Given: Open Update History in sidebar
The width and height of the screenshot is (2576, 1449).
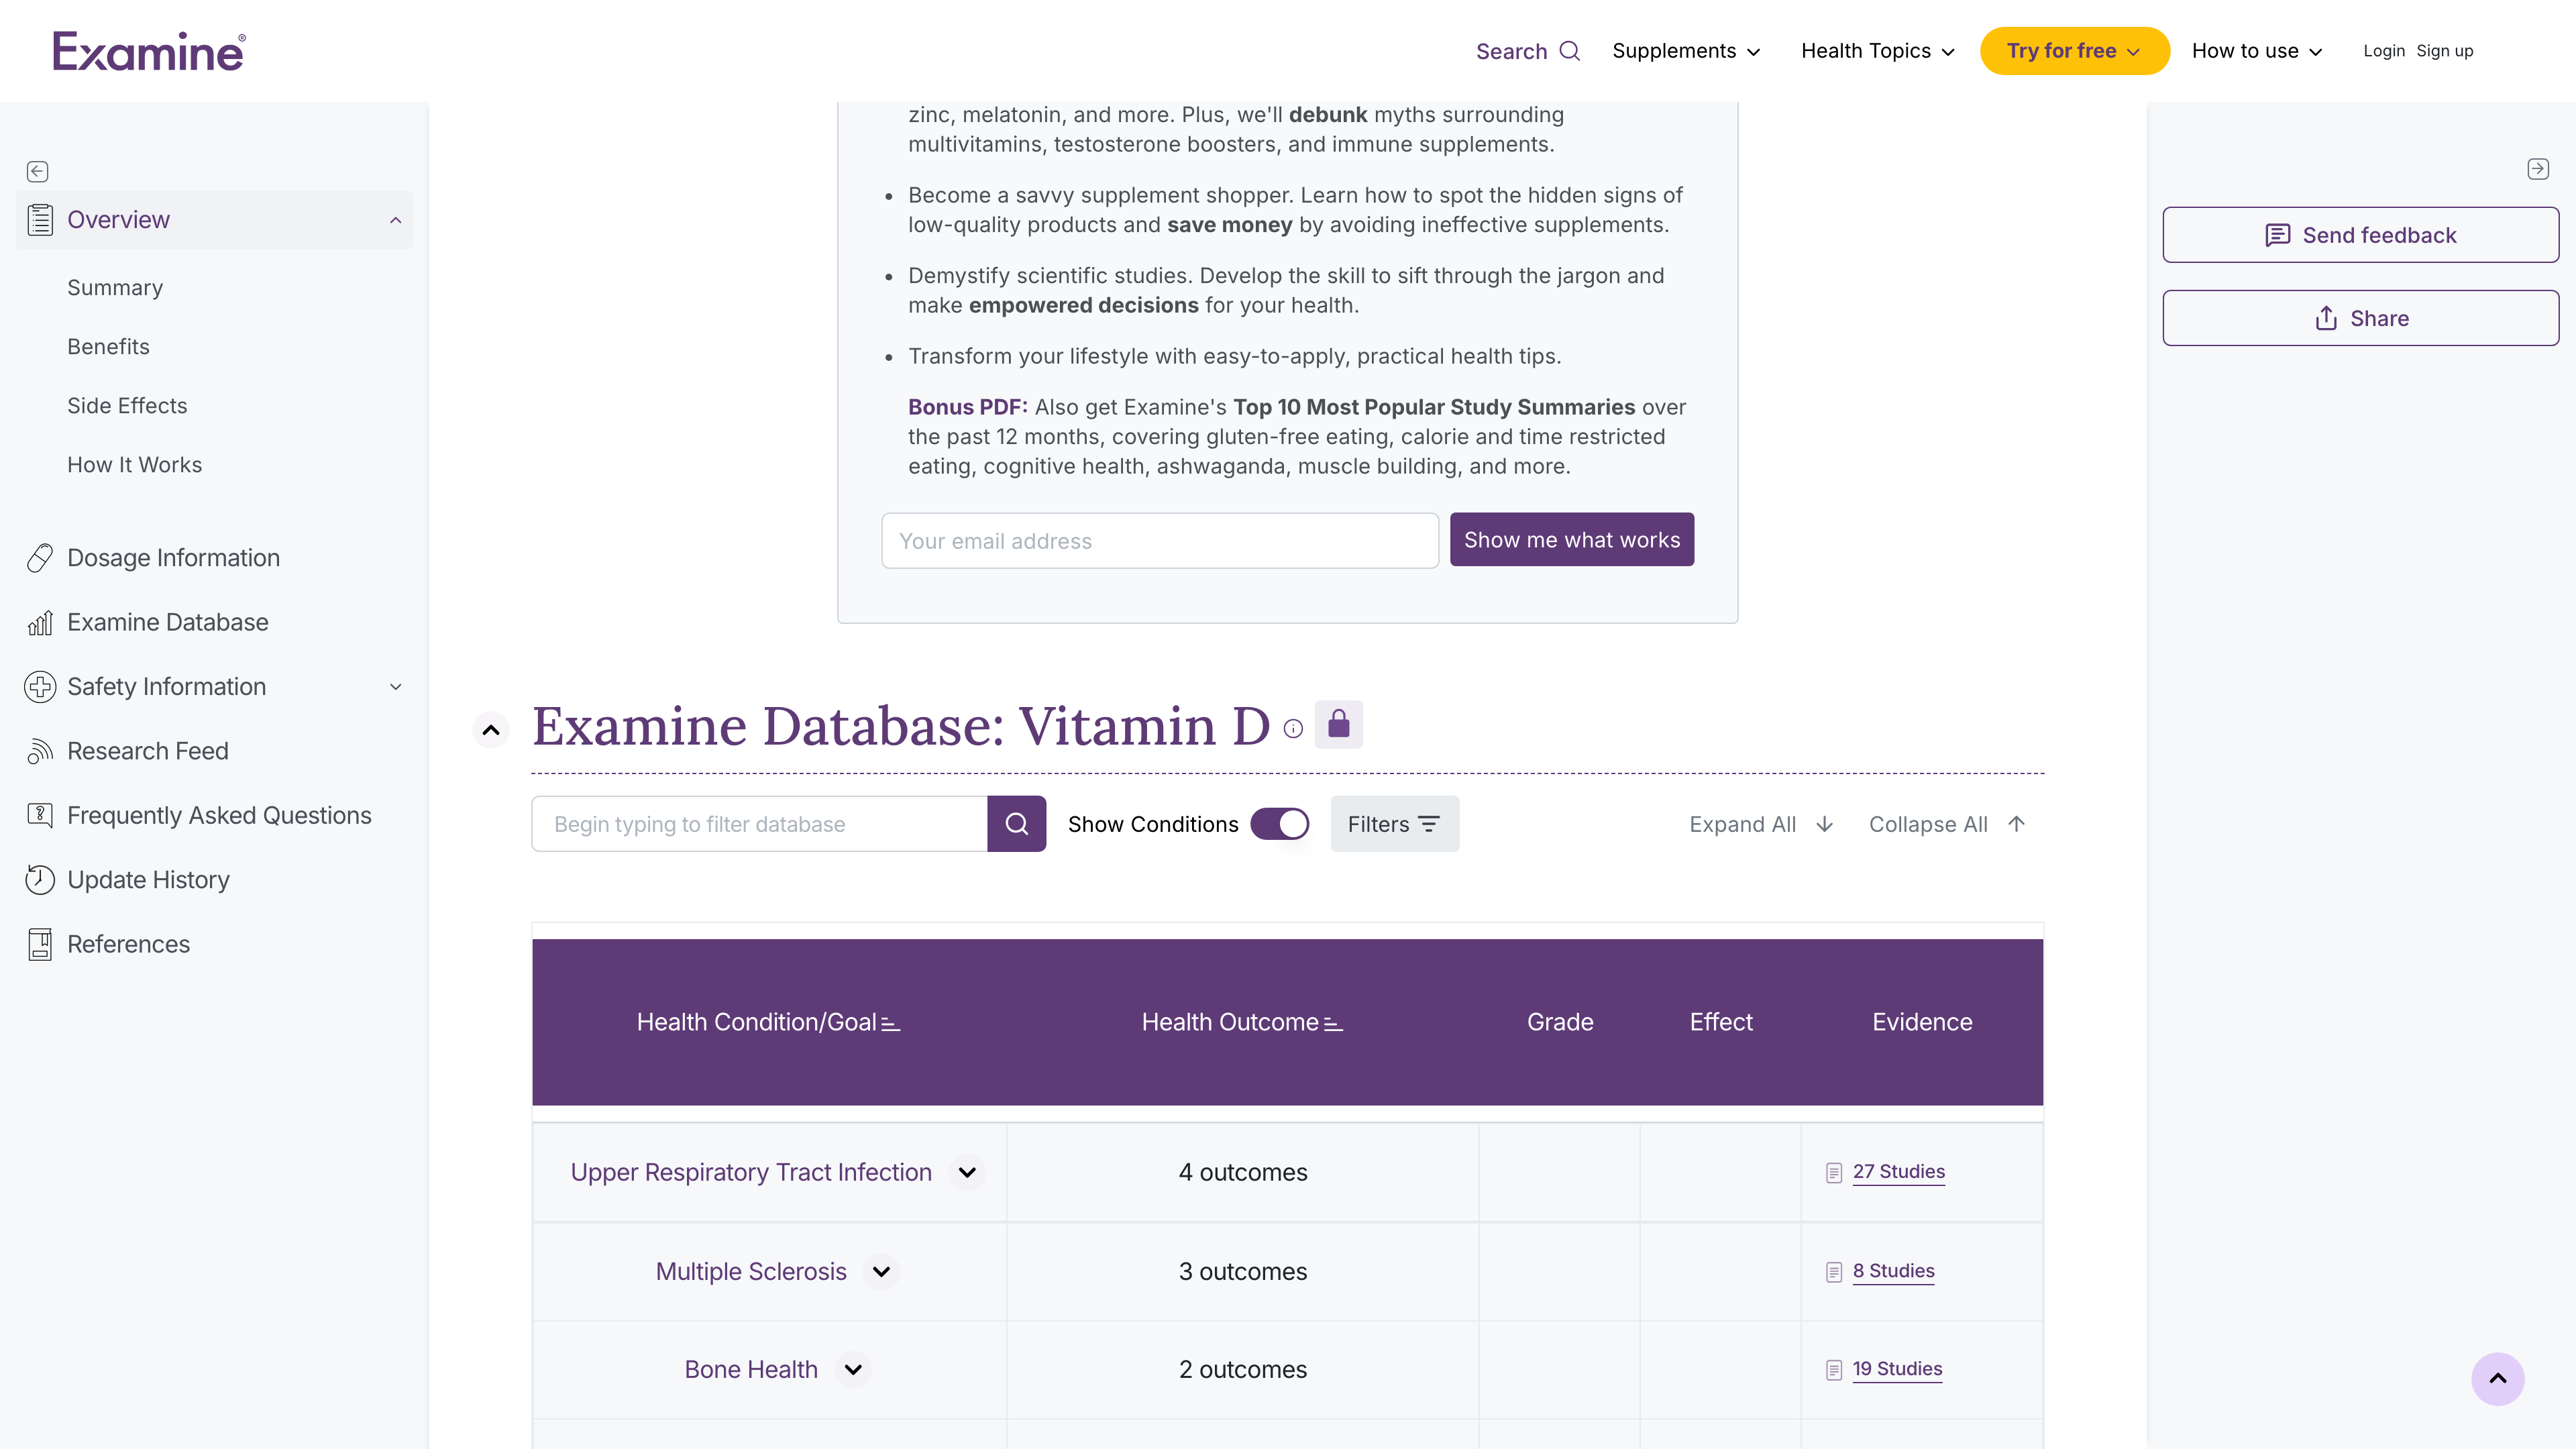Looking at the screenshot, I should [148, 880].
